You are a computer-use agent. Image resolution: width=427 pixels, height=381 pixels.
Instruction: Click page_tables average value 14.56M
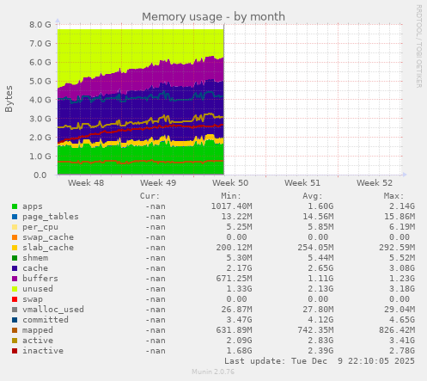point(318,217)
